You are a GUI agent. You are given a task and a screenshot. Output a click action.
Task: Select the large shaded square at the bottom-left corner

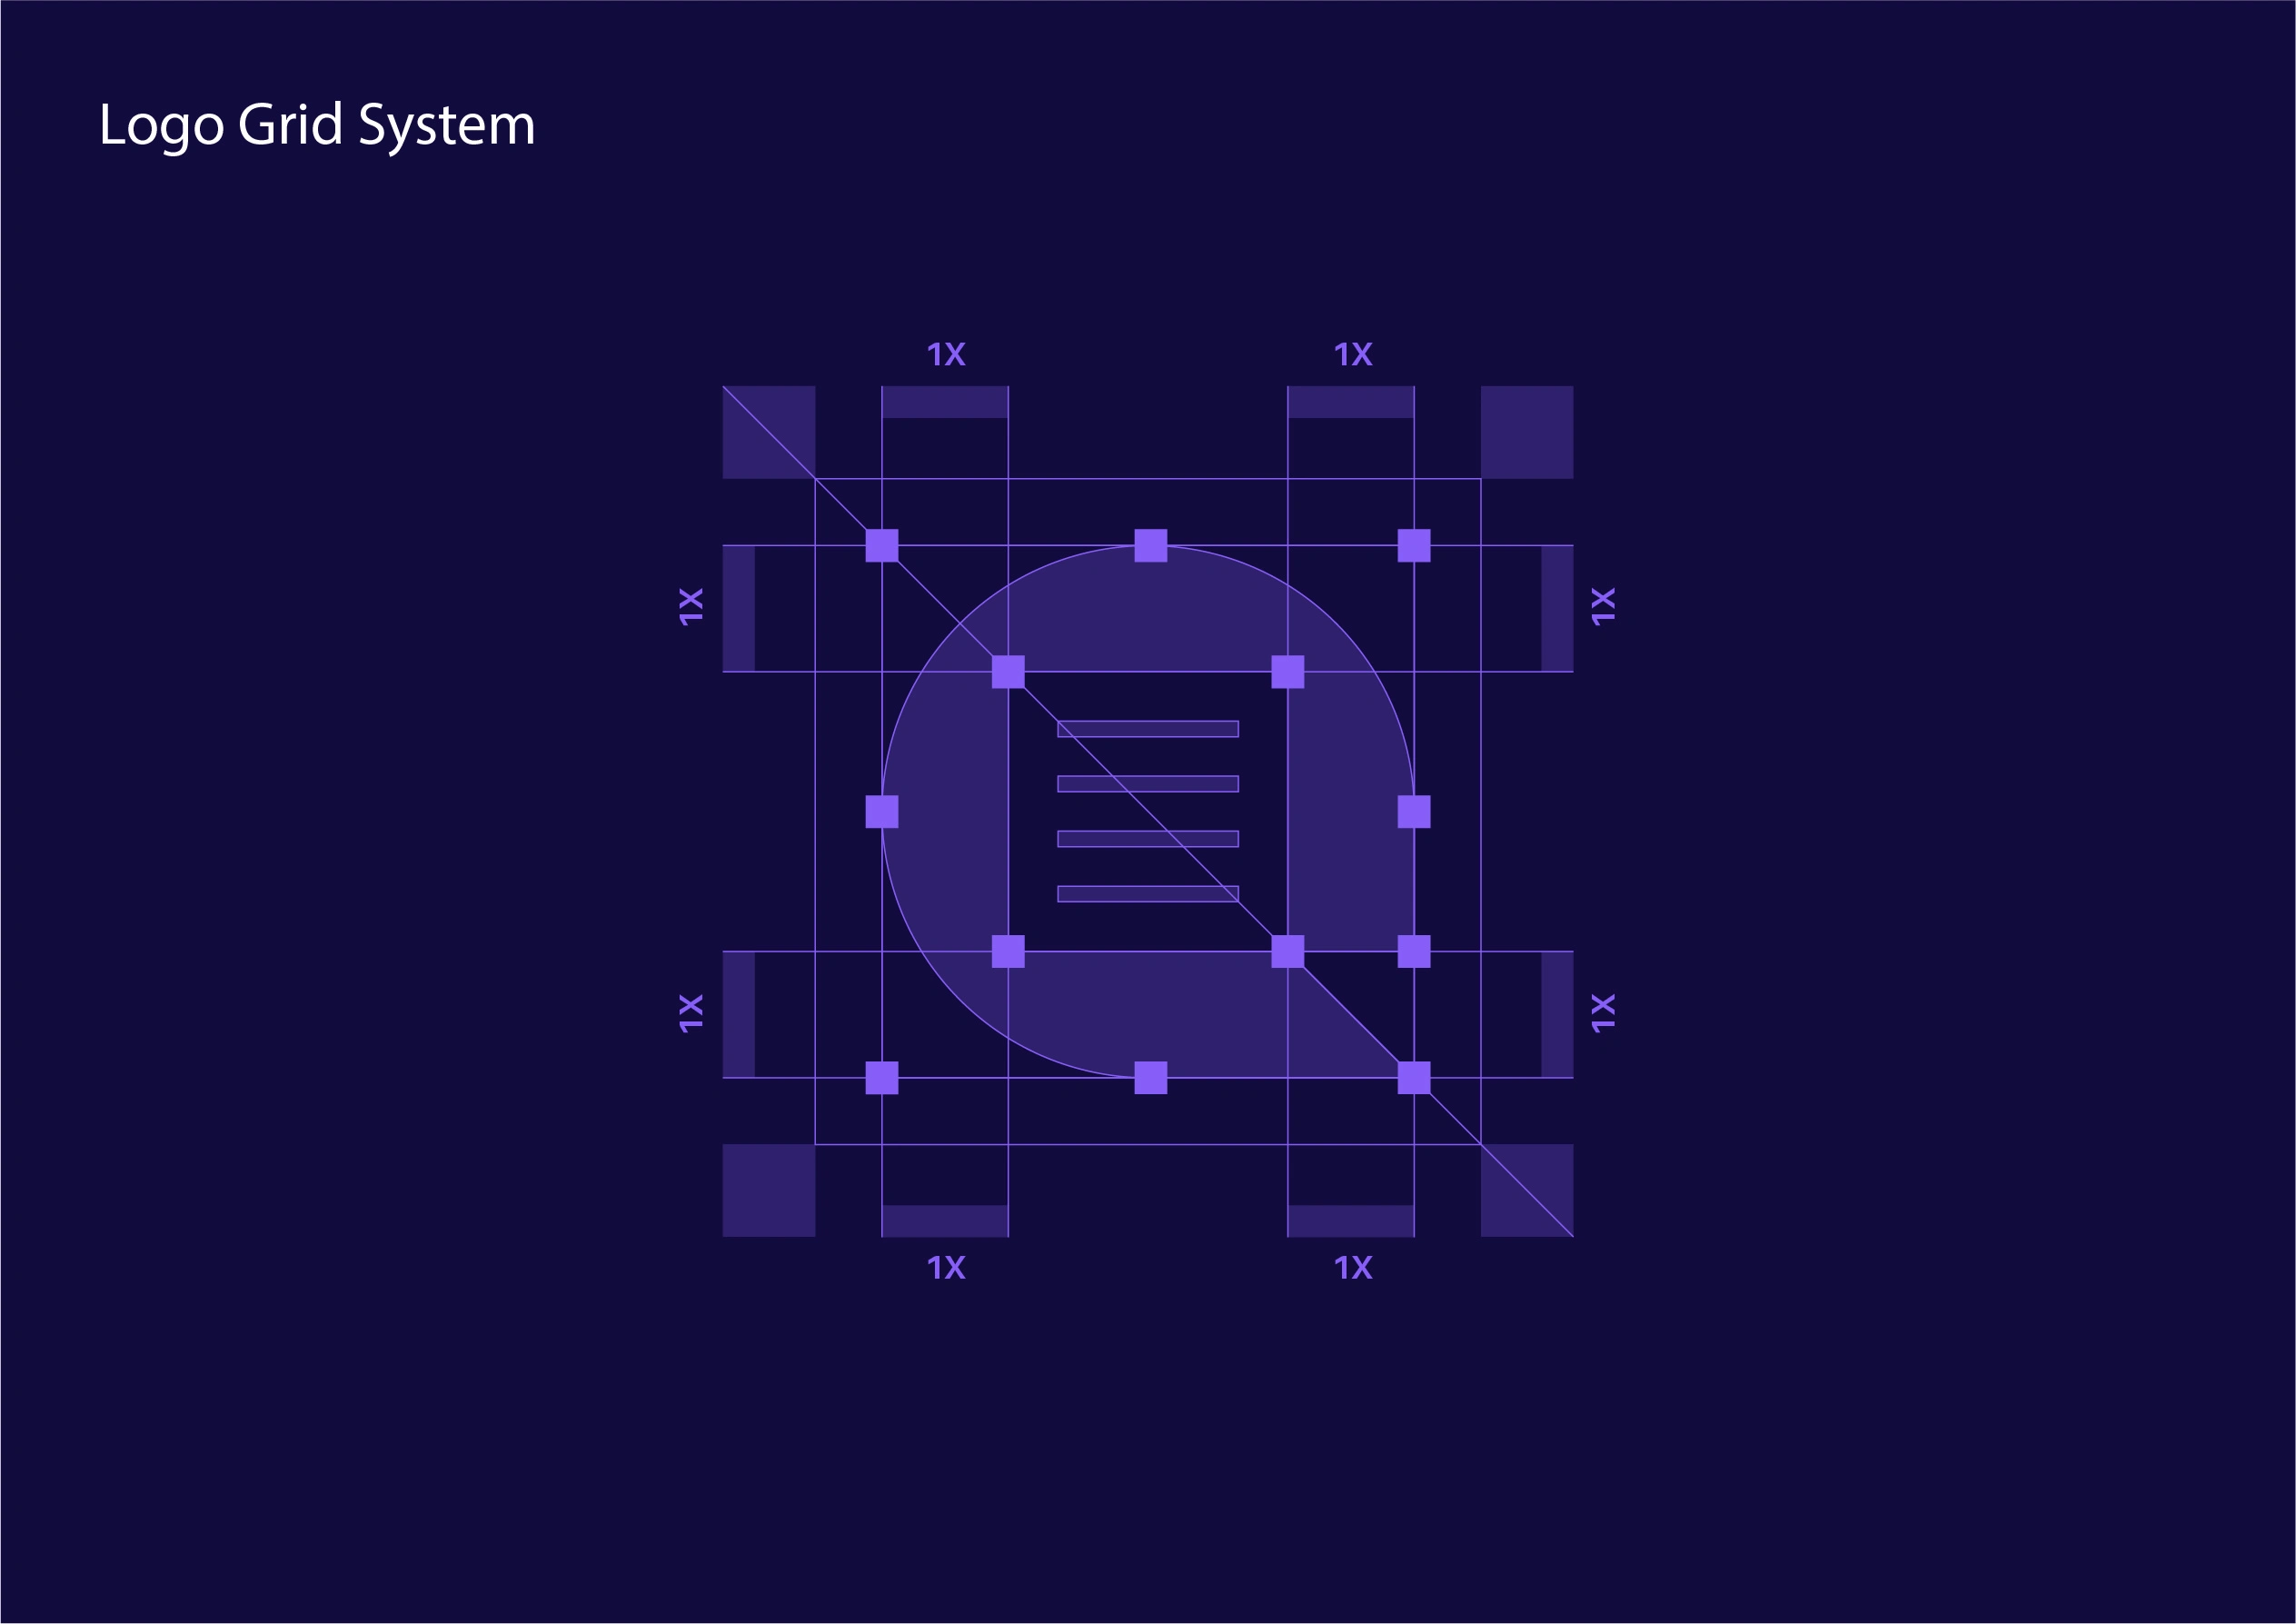click(x=768, y=1190)
